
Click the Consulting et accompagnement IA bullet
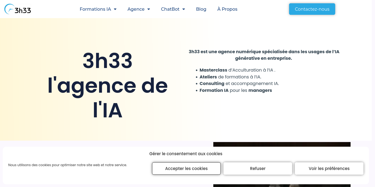point(239,83)
